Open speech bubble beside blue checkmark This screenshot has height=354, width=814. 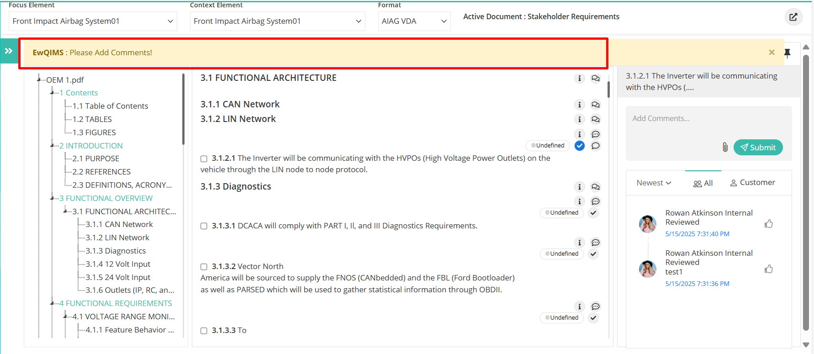pyautogui.click(x=596, y=146)
